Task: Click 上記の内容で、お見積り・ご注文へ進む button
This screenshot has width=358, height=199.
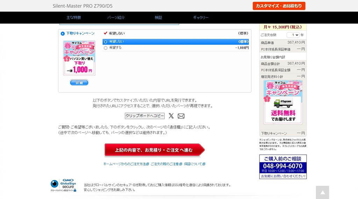Action: click(x=154, y=150)
